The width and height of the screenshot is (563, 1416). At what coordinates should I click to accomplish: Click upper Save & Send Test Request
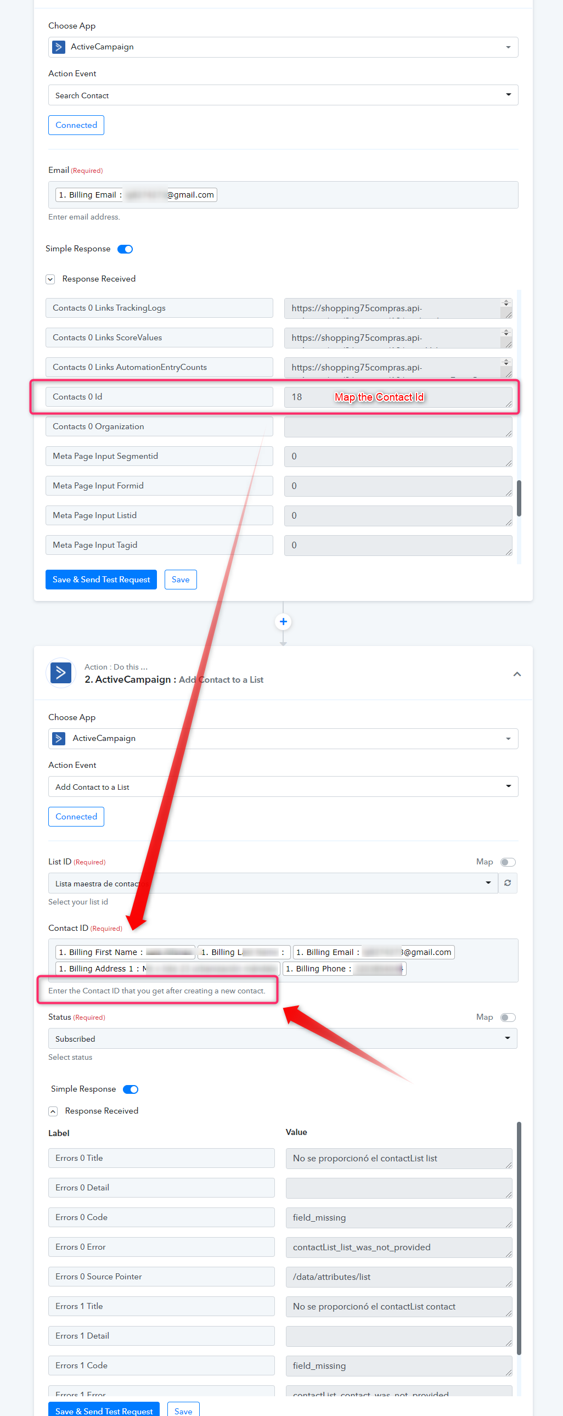click(101, 580)
